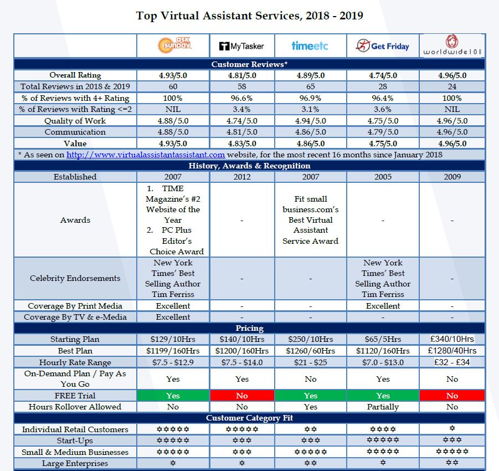Select the £32 - £34 hourly rate cell
Viewport: 499px width, 471px height.
click(452, 362)
